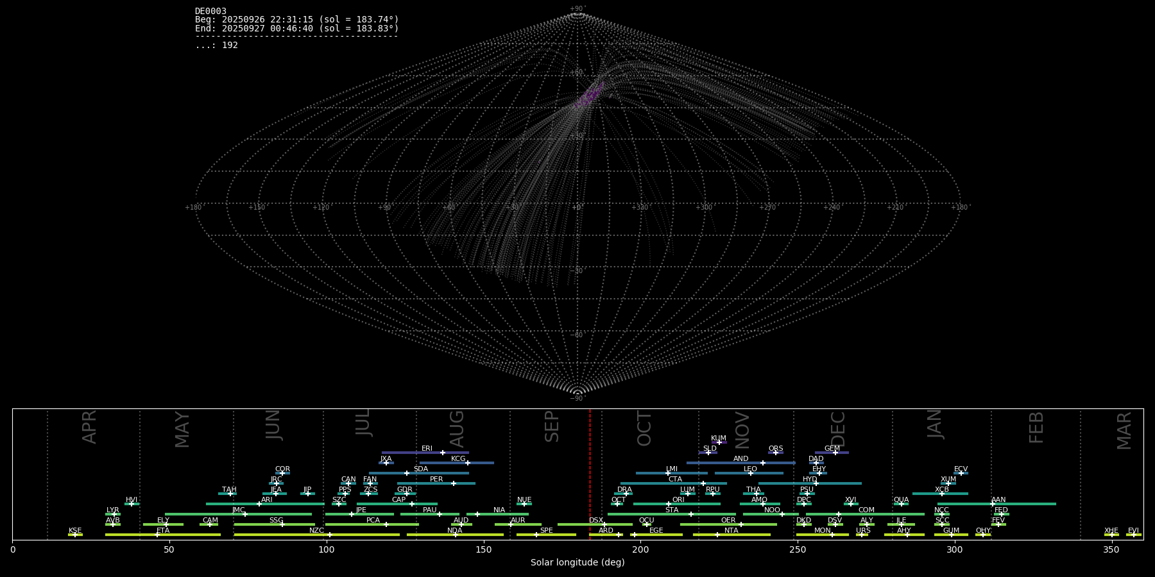Screen dimensions: 1155x577
Task: Click the peak cross on the ORI bar
Action: 669,504
